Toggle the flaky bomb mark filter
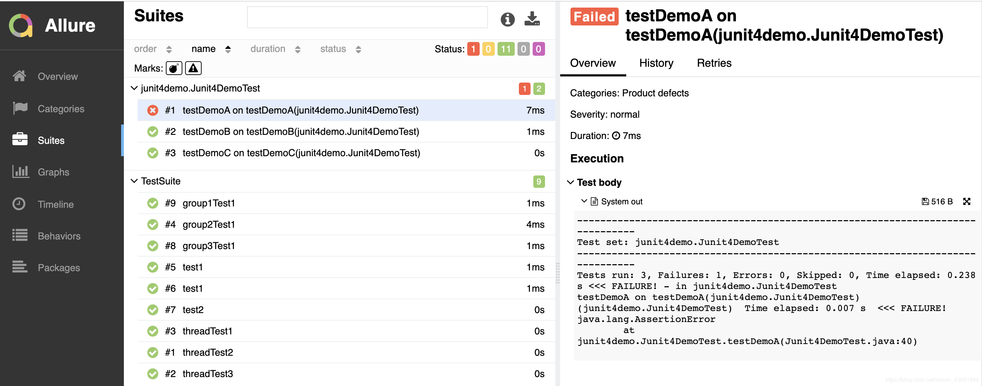Viewport: 982px width, 386px height. pyautogui.click(x=173, y=68)
